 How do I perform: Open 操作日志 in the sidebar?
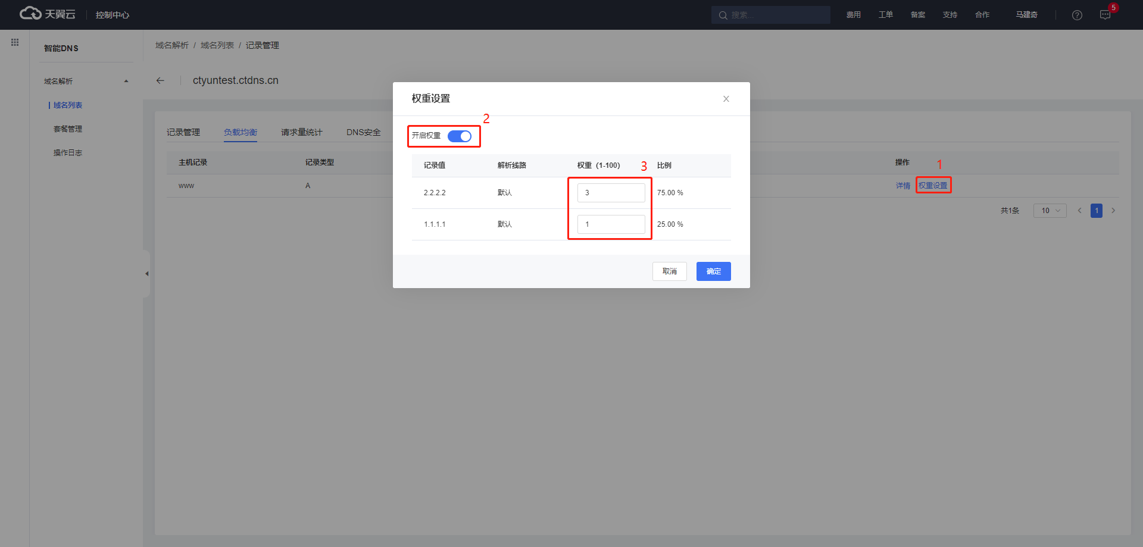click(68, 153)
